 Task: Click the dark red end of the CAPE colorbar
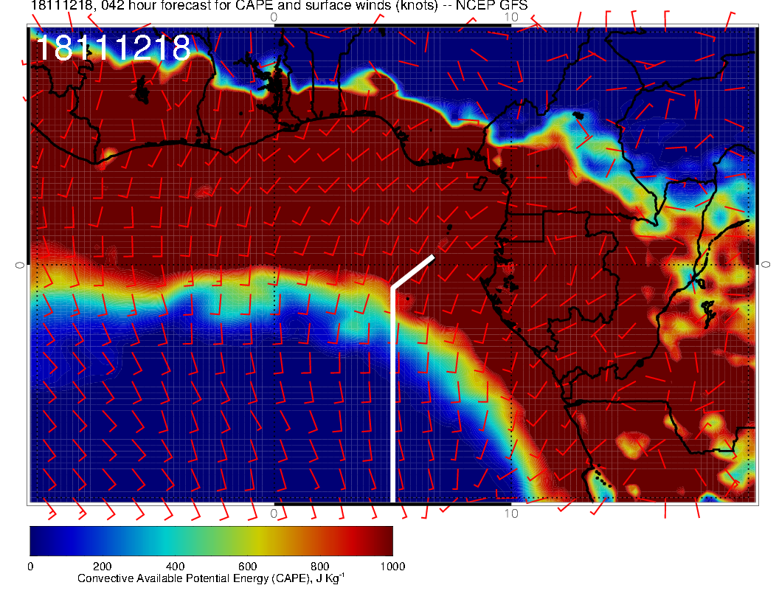click(385, 540)
